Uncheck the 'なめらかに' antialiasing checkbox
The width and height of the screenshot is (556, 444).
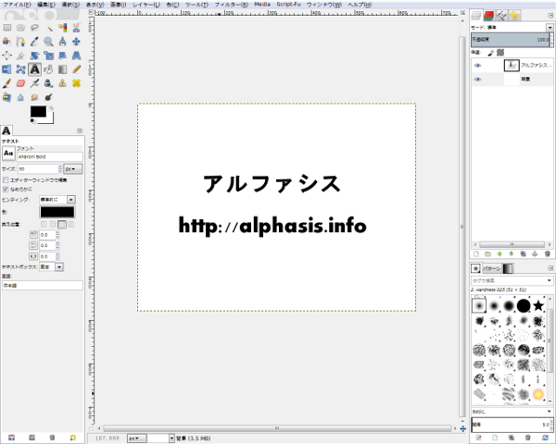[x=6, y=189]
